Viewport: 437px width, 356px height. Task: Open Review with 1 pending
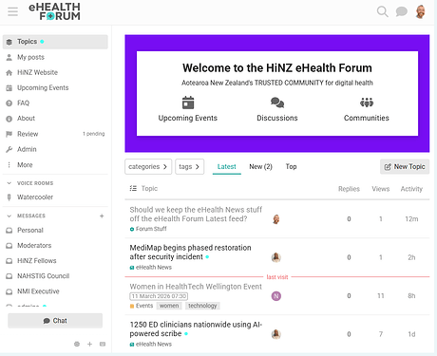coord(55,134)
